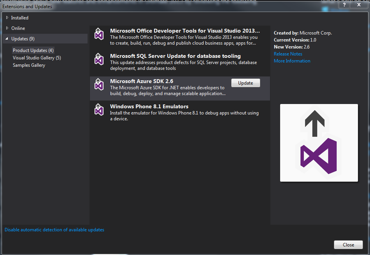Select Microsoft Office Developer Tools for Visual Studio 2013 title
Viewport: 370px width, 255px height.
[x=185, y=31]
